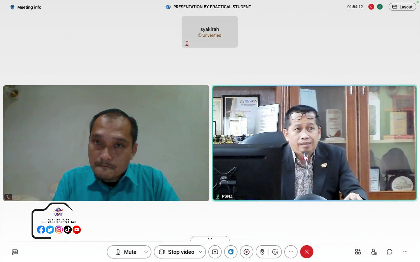Open the Apps panel icon
Image resolution: width=420 pixels, height=262 pixels.
click(358, 252)
